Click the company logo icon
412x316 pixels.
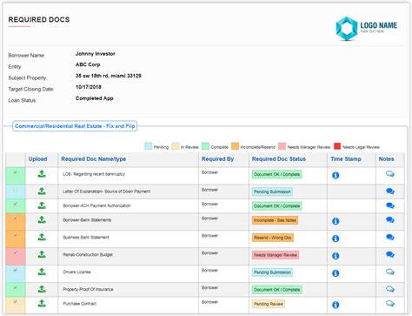(347, 29)
